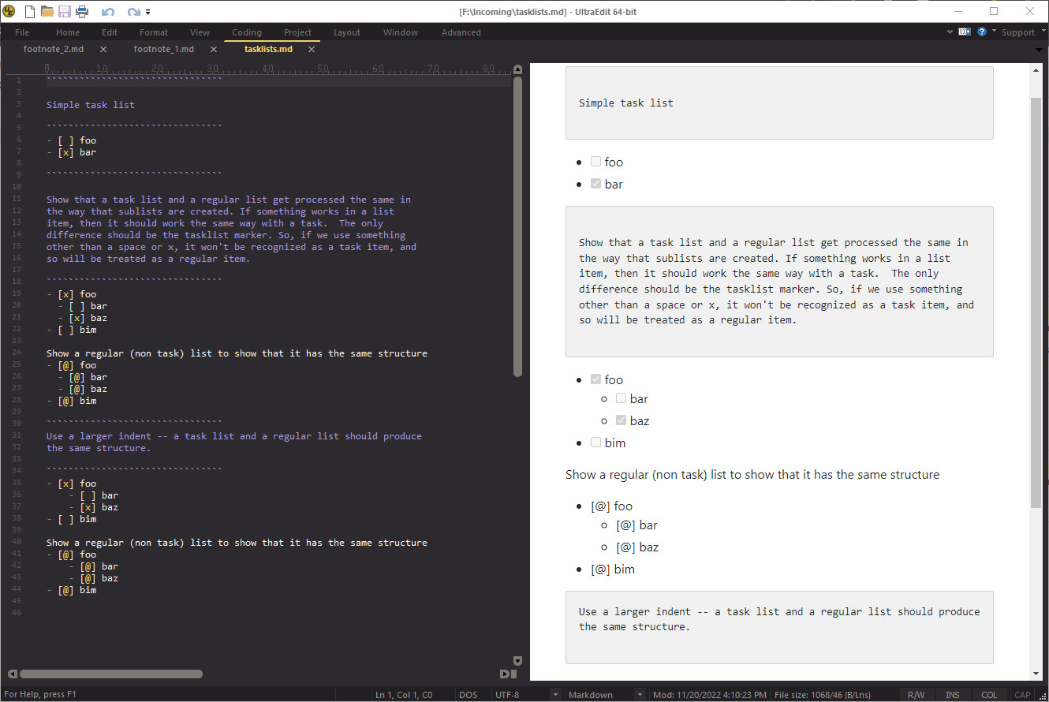Toggle the 'bim' checkbox in preview
The image size is (1049, 702).
click(595, 442)
